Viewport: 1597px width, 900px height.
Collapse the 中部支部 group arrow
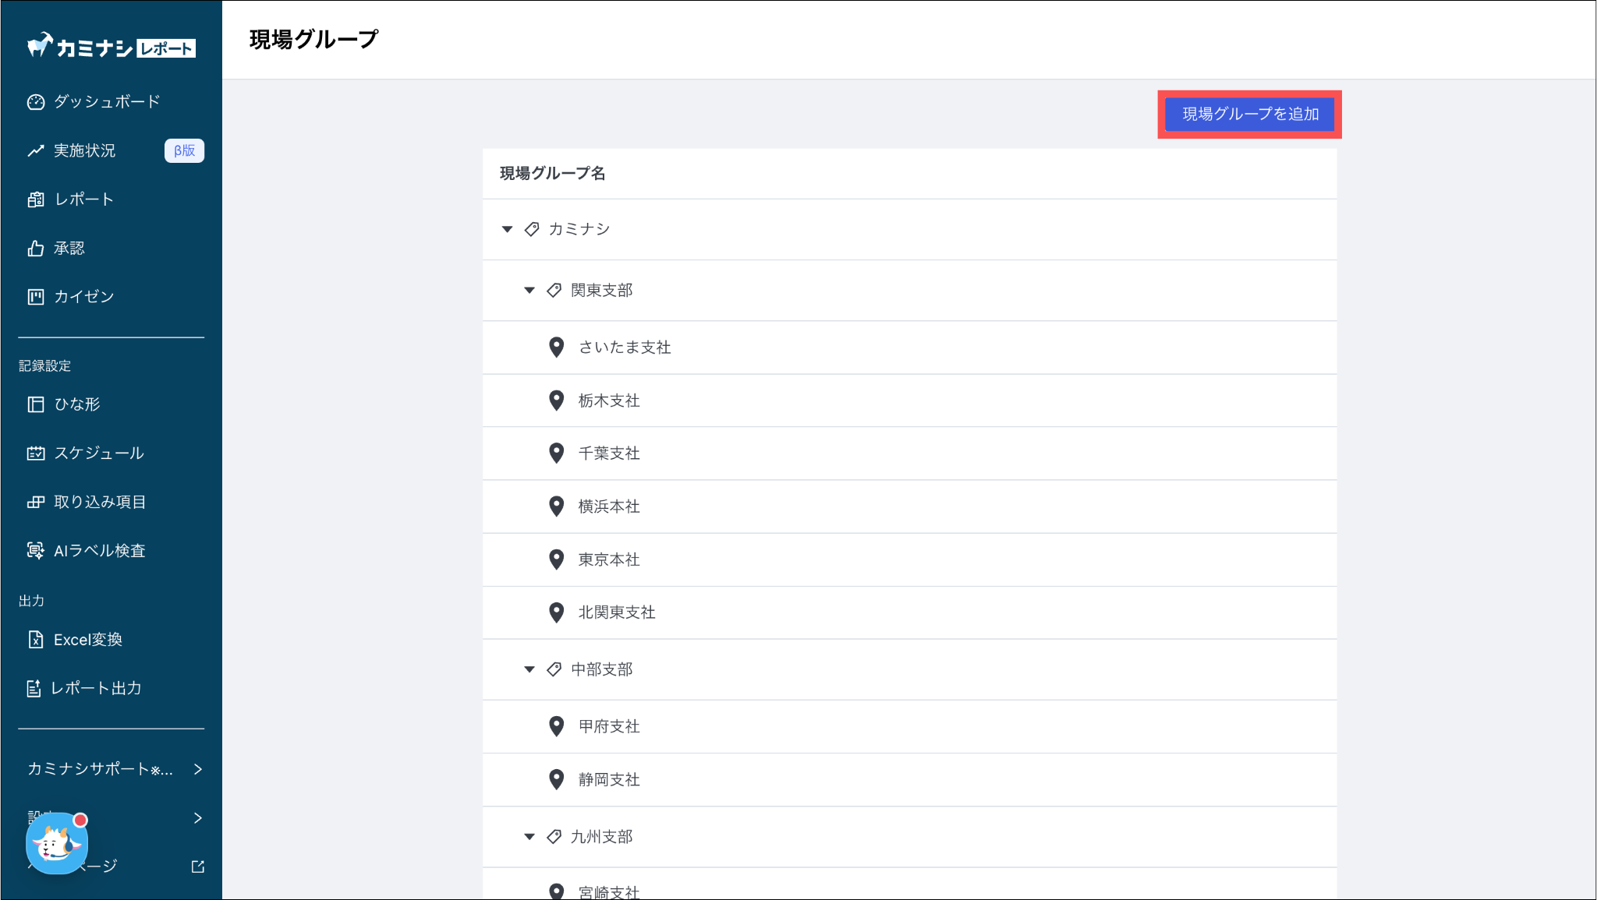pyautogui.click(x=529, y=669)
